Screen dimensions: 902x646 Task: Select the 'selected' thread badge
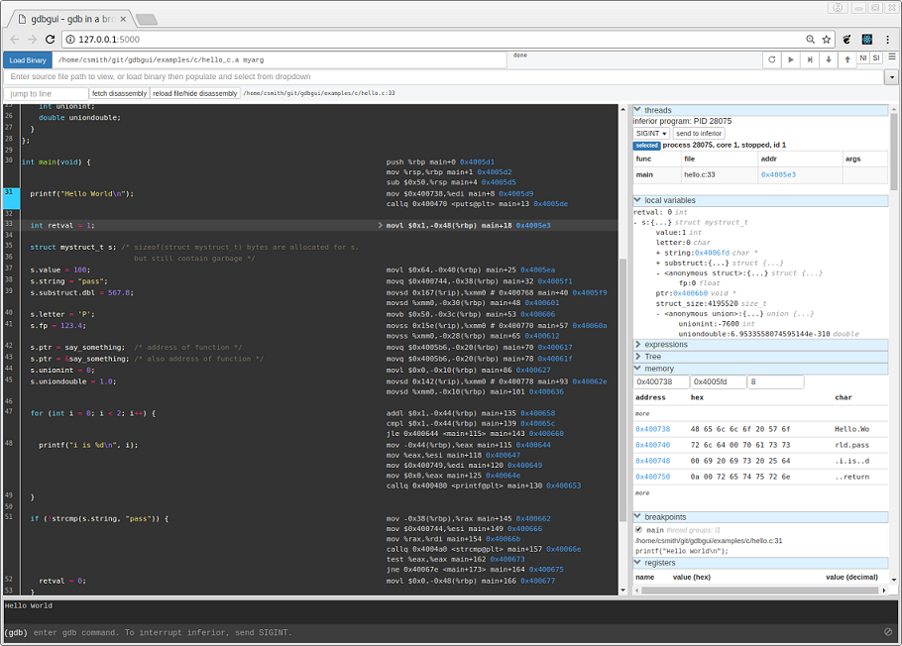646,145
